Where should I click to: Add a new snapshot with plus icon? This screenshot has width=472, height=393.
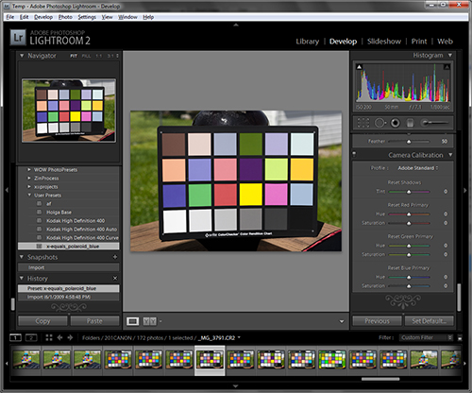[115, 257]
